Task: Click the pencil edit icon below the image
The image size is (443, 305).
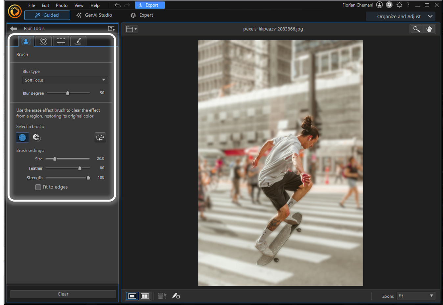Action: point(175,296)
